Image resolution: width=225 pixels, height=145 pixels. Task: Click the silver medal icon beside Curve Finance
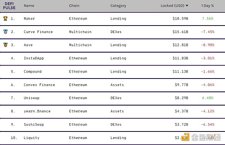click(6, 32)
